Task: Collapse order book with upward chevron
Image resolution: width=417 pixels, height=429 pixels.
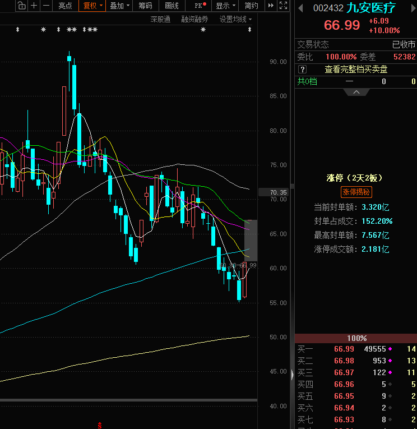Action: pyautogui.click(x=356, y=92)
